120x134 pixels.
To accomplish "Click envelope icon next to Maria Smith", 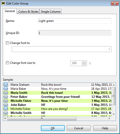I will point(6,93).
